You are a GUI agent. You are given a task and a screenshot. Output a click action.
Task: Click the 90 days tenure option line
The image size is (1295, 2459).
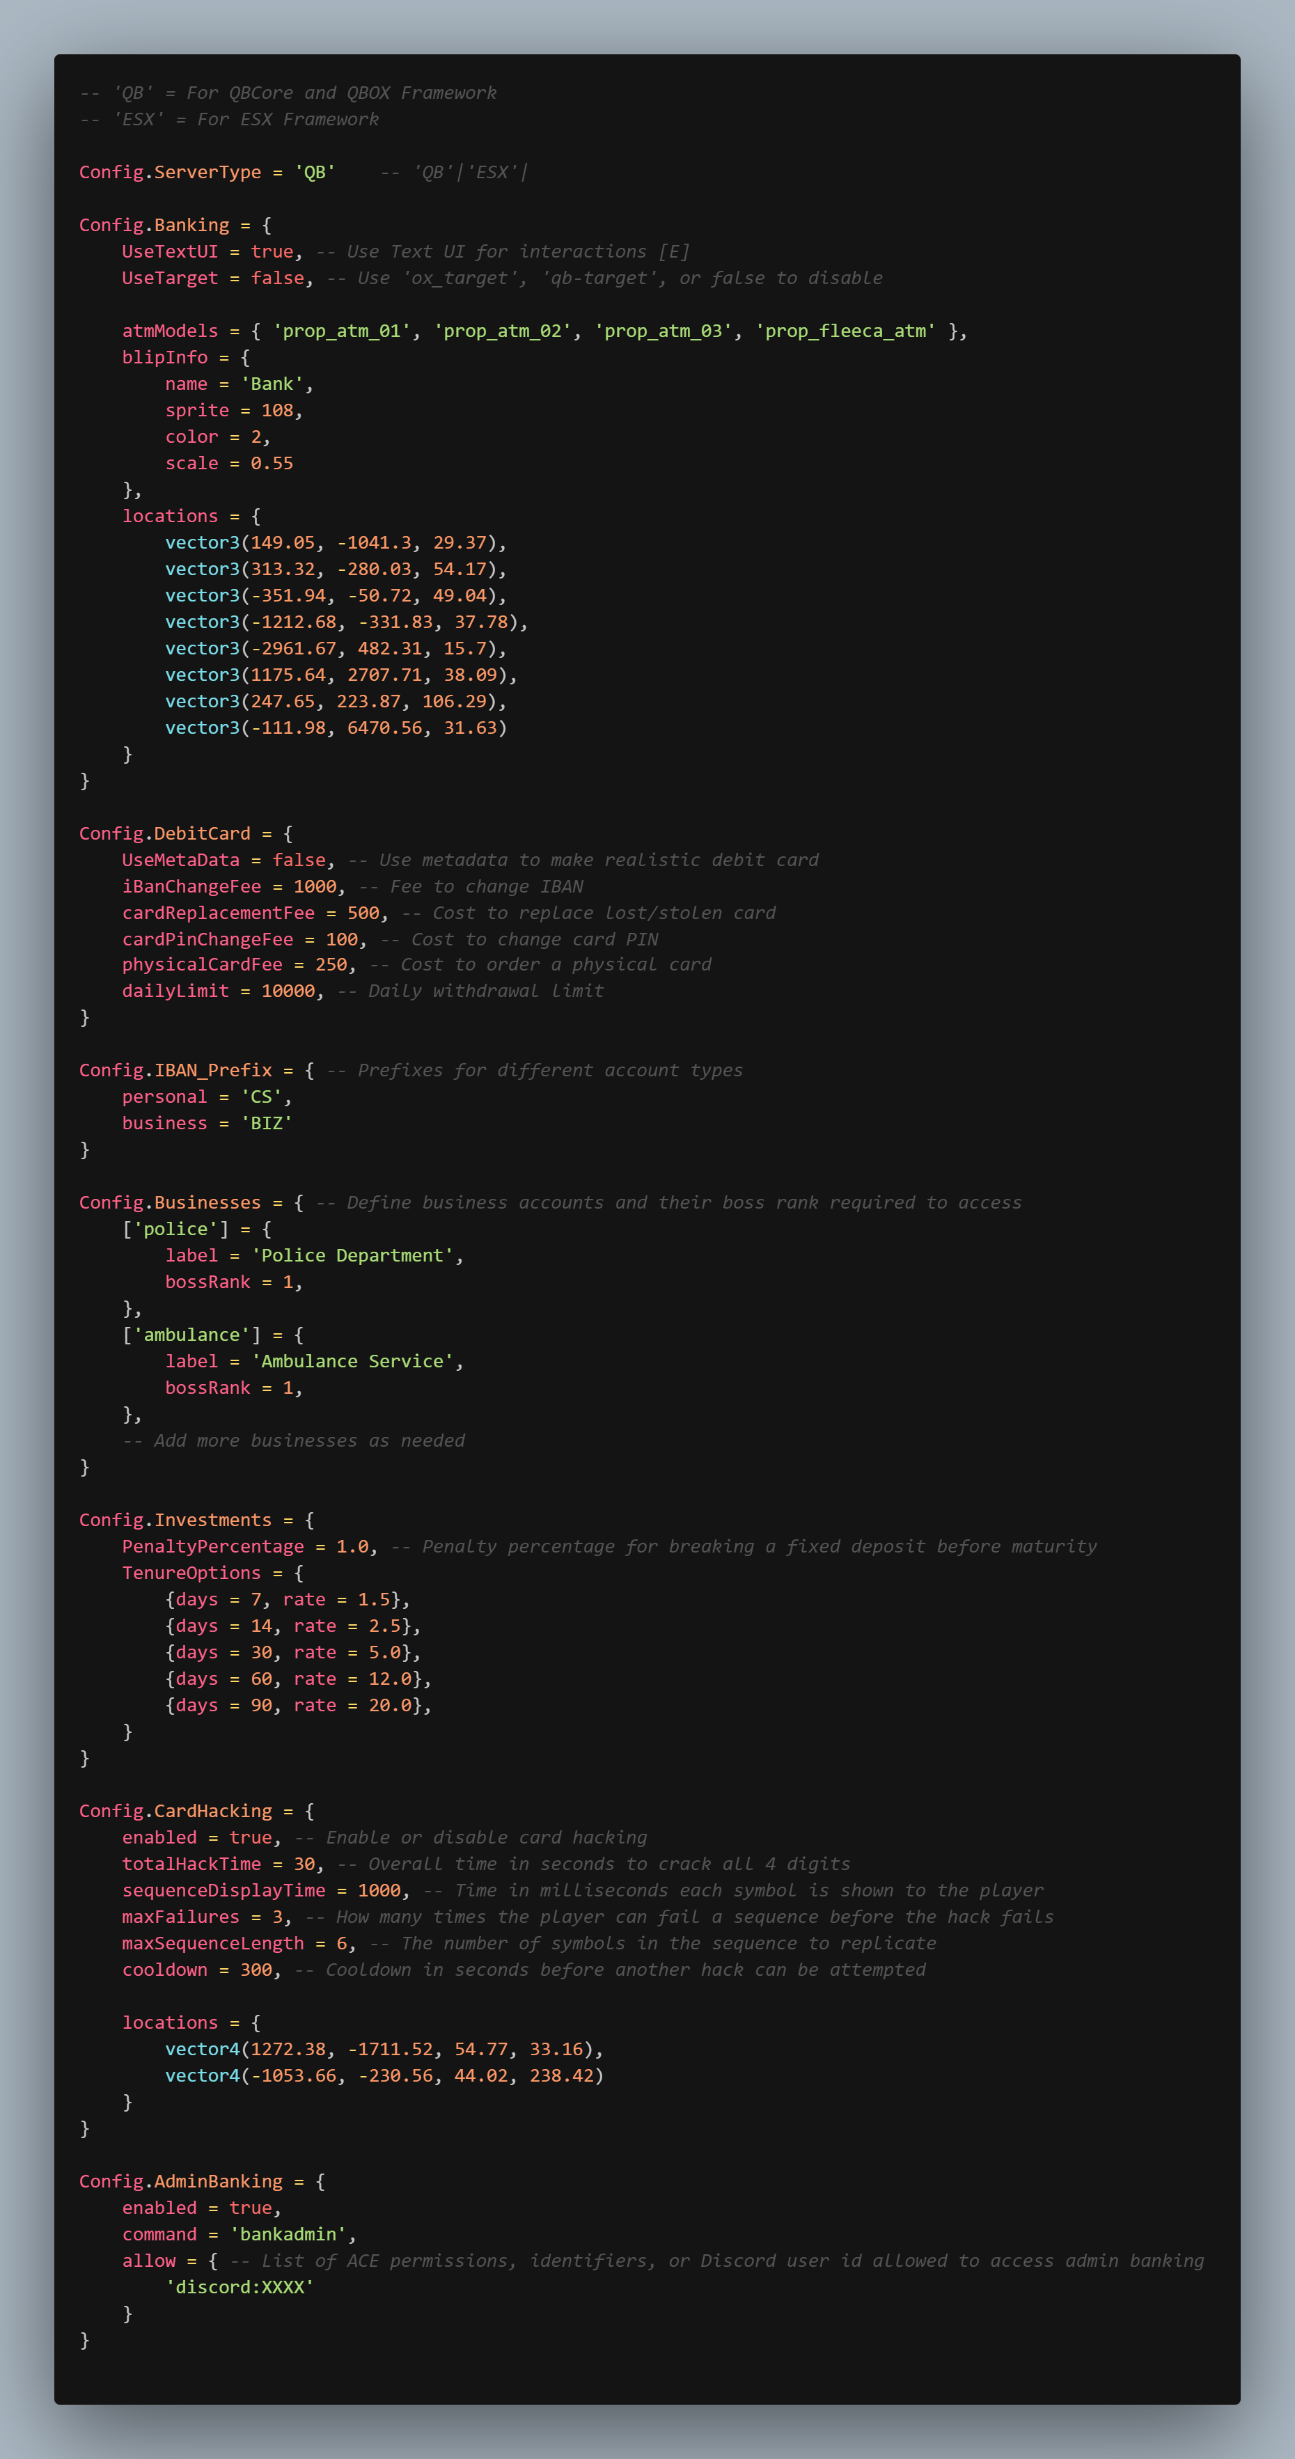pyautogui.click(x=299, y=1705)
